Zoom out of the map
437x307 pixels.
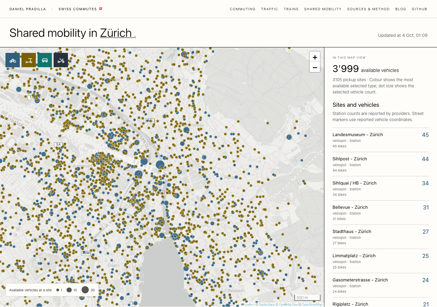(x=315, y=67)
